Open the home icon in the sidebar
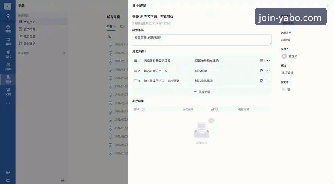334x184 pixels. (8, 16)
